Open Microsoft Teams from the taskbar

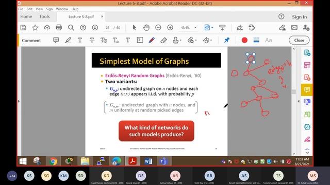[x=164, y=161]
